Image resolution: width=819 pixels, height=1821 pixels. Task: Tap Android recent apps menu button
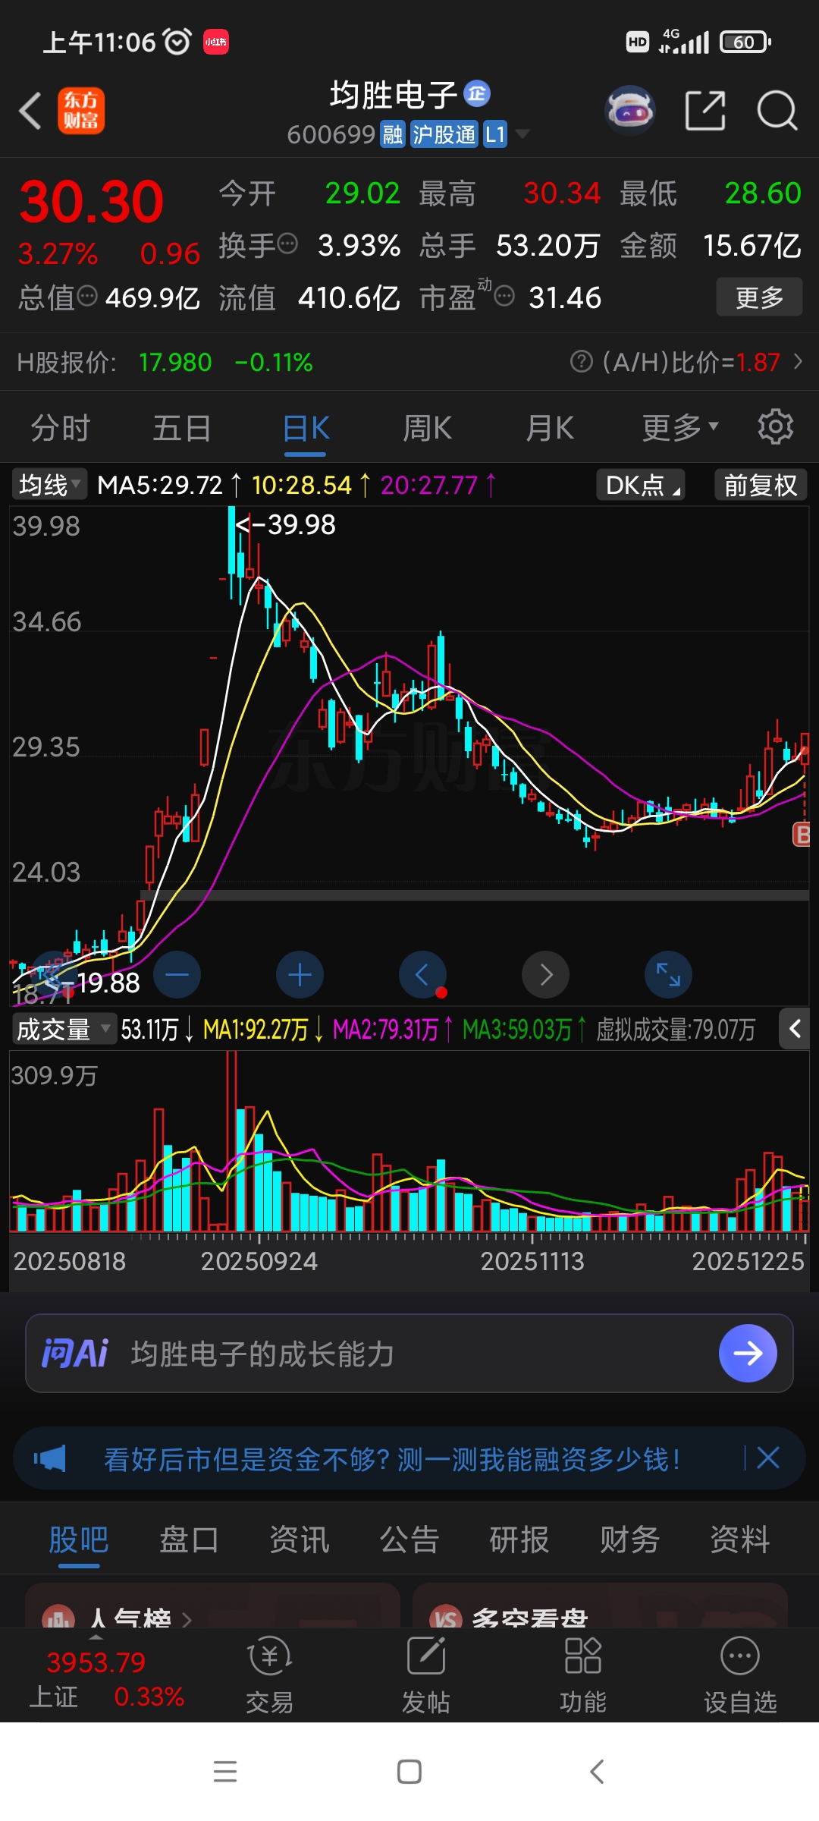click(x=225, y=1771)
